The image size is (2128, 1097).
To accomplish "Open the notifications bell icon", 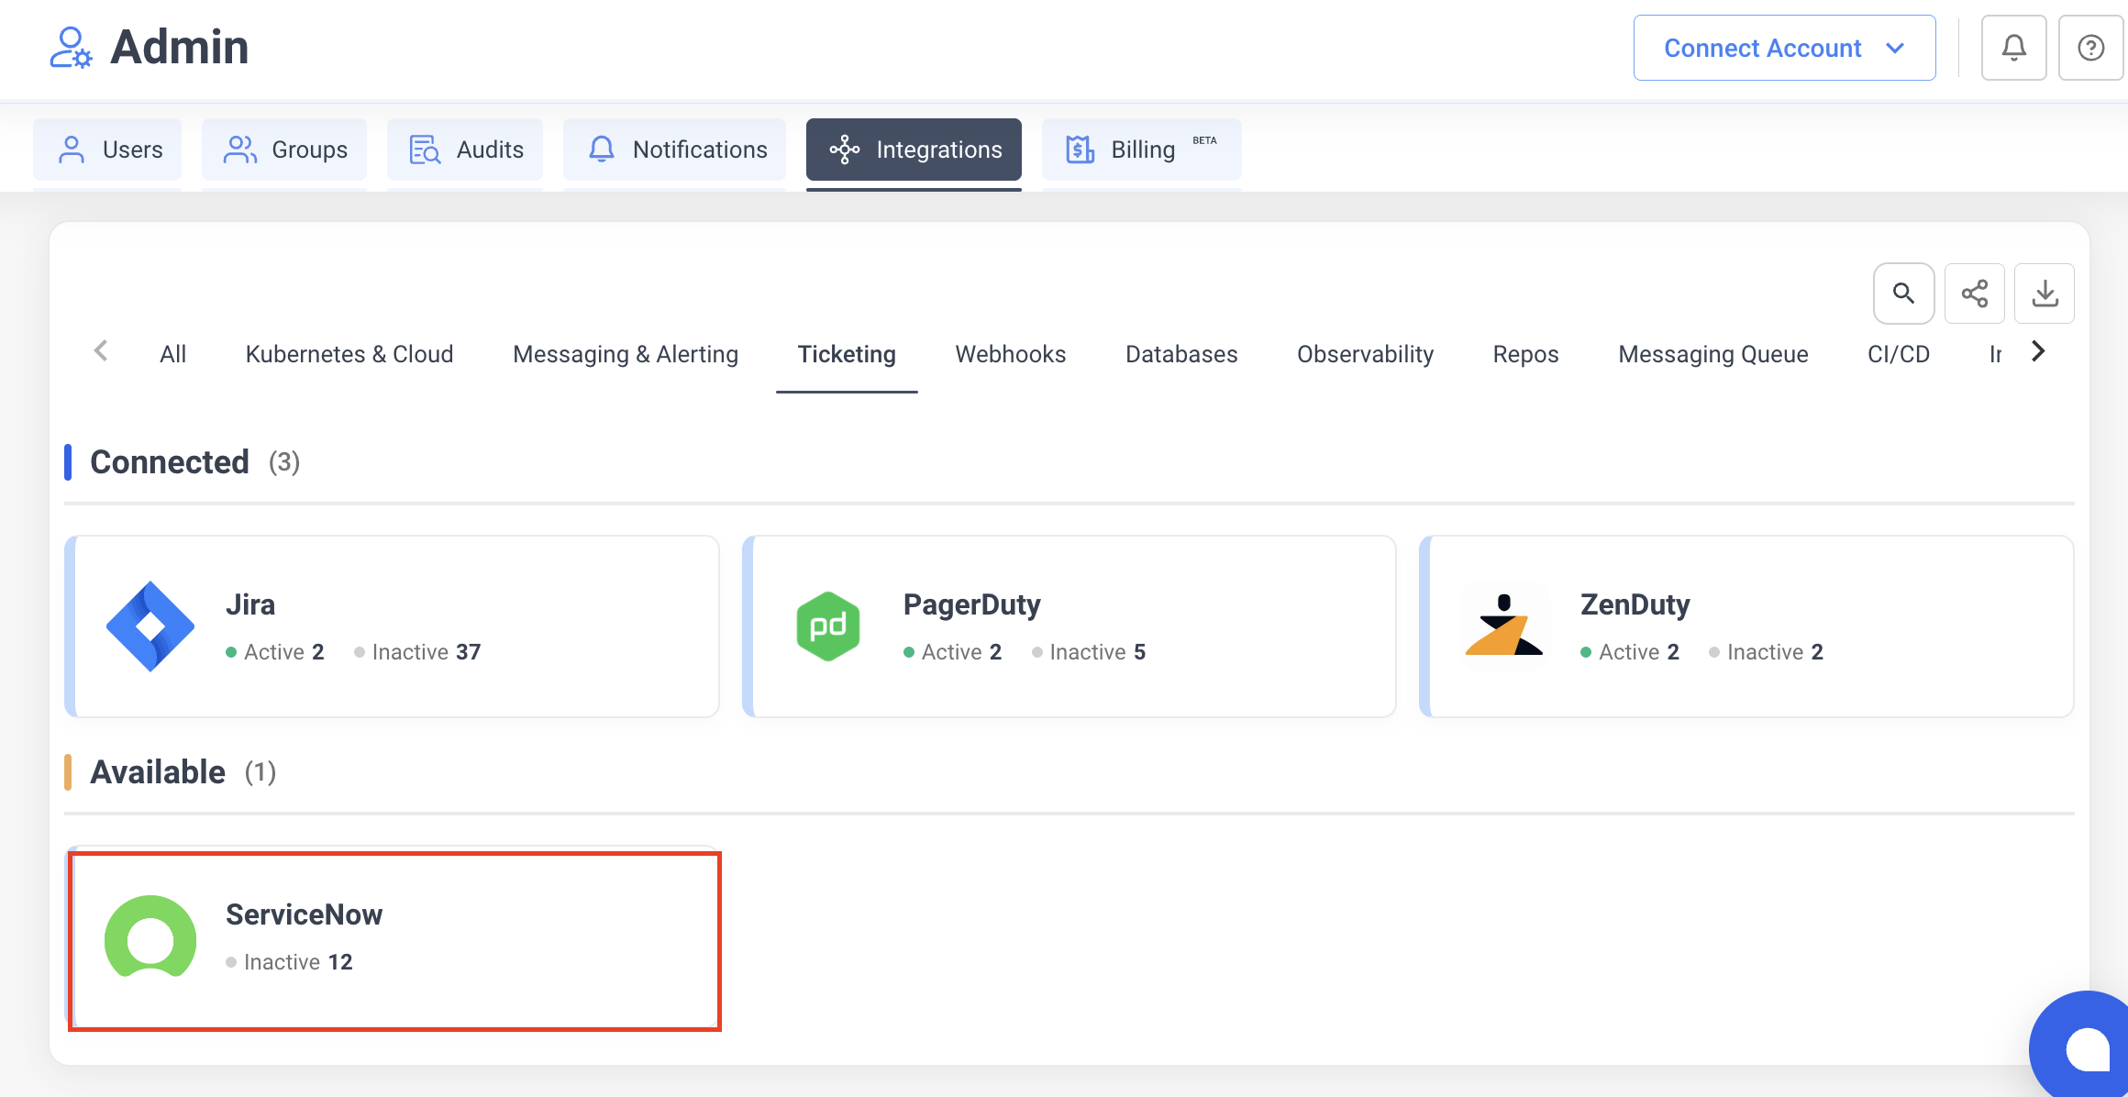I will point(2013,47).
